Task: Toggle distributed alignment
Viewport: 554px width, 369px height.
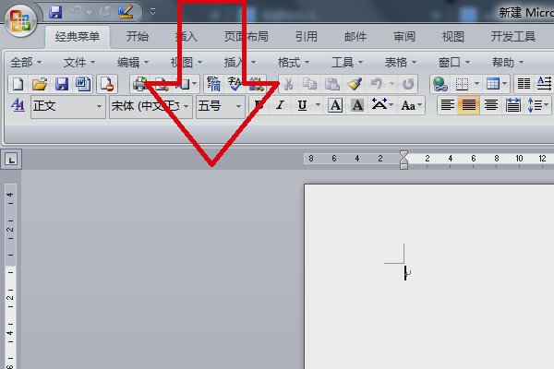Action: point(513,105)
